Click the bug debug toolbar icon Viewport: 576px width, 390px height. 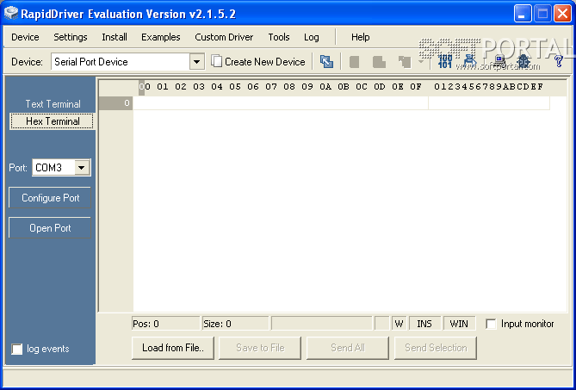[523, 61]
